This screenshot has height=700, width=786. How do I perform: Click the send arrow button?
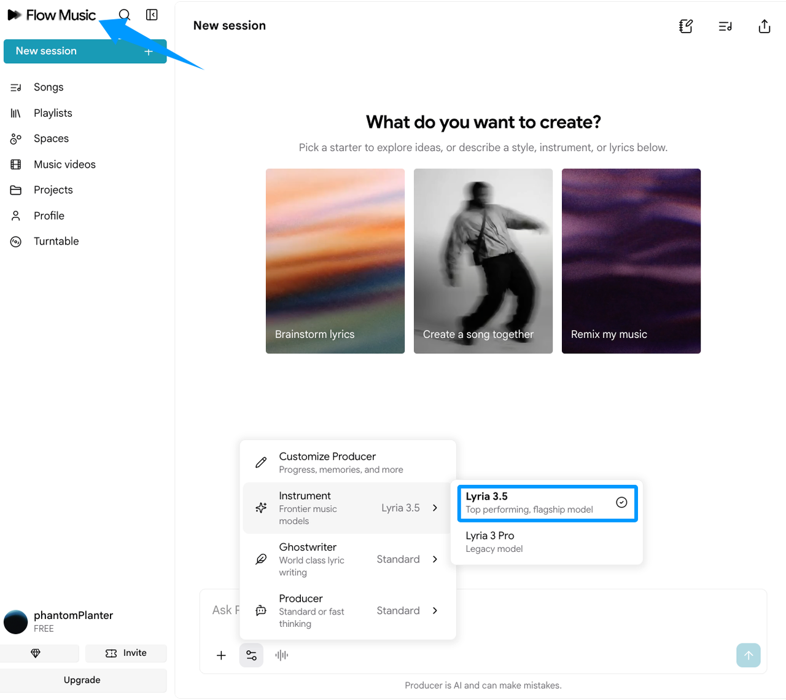(749, 655)
